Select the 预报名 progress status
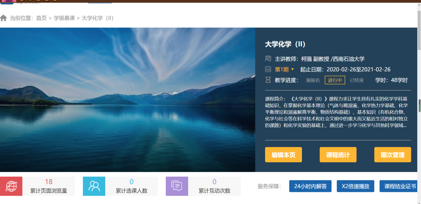 [313, 80]
